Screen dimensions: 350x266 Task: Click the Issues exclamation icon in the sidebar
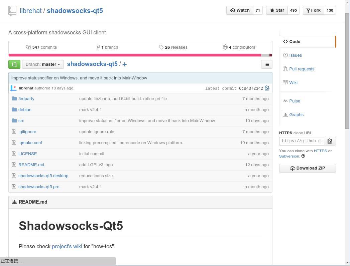pos(285,55)
